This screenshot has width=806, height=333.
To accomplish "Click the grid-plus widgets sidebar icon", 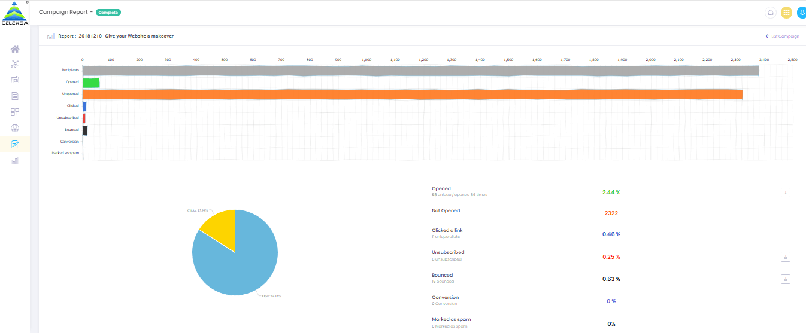I will 15,112.
